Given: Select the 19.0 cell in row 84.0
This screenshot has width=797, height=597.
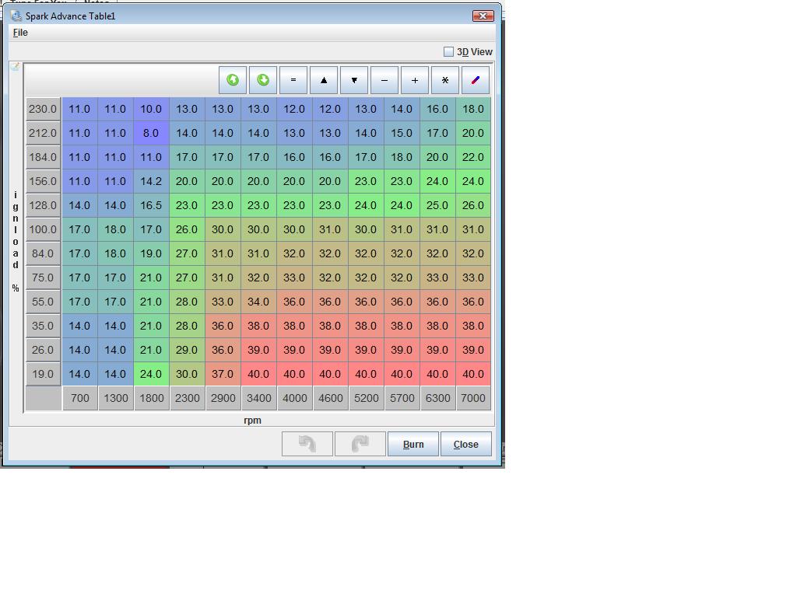Looking at the screenshot, I should coord(151,254).
